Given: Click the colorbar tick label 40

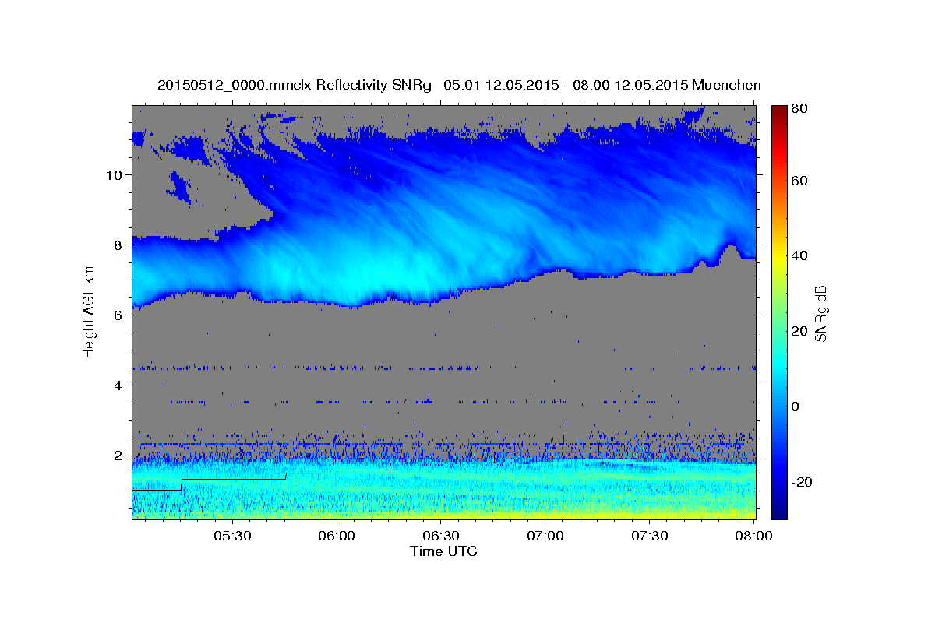Looking at the screenshot, I should click(x=800, y=255).
